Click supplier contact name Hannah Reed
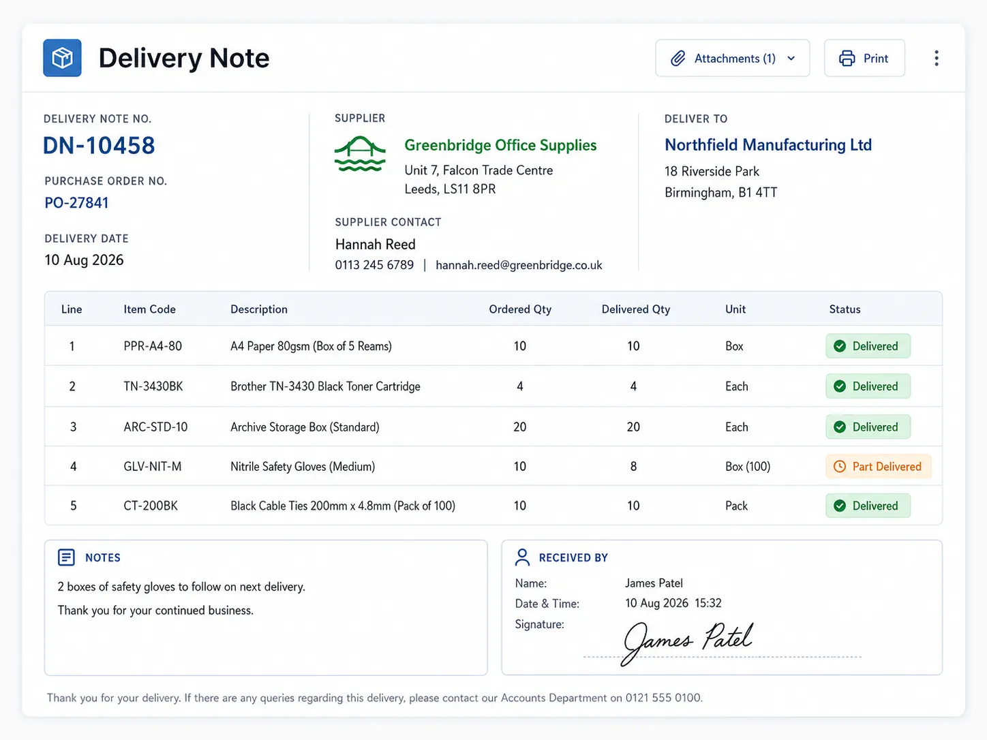Image resolution: width=987 pixels, height=740 pixels. pyautogui.click(x=375, y=244)
